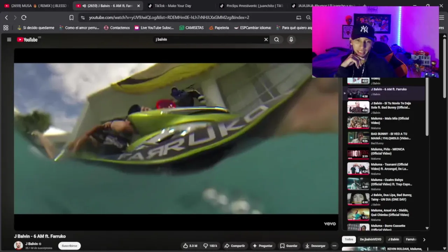Open J Balvin channel name link
Screen dimensions: 448x252
coord(31,244)
